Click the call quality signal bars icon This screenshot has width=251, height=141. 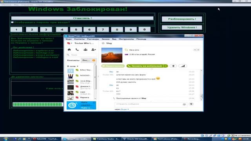point(183,66)
